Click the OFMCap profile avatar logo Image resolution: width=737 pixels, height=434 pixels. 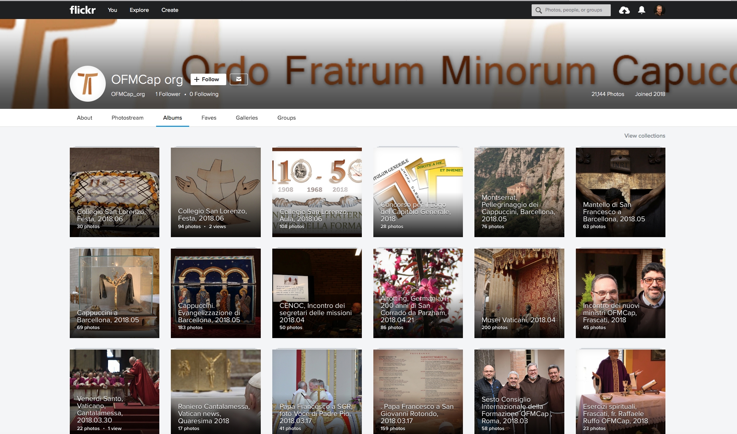coord(87,84)
